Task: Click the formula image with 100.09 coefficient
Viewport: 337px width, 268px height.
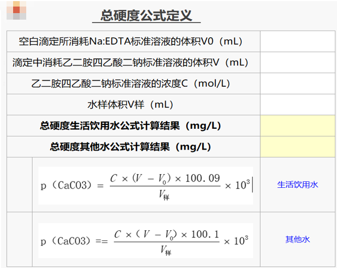Action: [146, 185]
